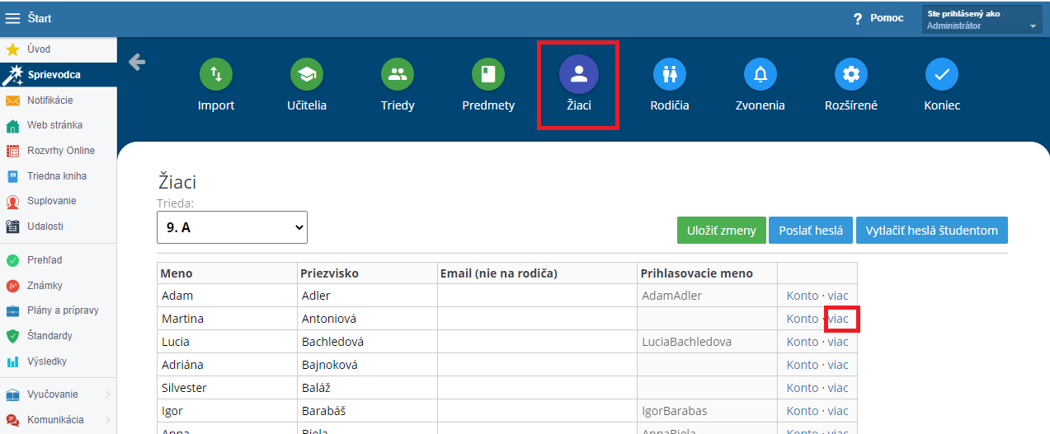
Task: Click the shield Štandardy icon
Action: coord(12,336)
